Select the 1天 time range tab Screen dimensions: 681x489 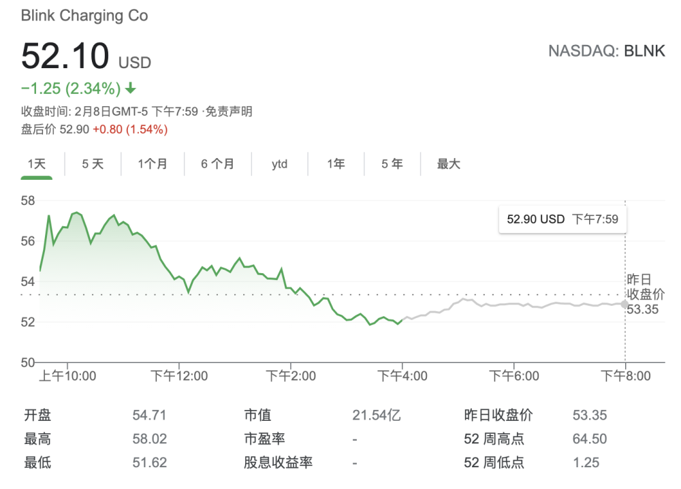point(36,164)
